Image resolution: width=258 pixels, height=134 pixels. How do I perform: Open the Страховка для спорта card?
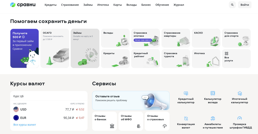pyautogui.click(x=236, y=38)
